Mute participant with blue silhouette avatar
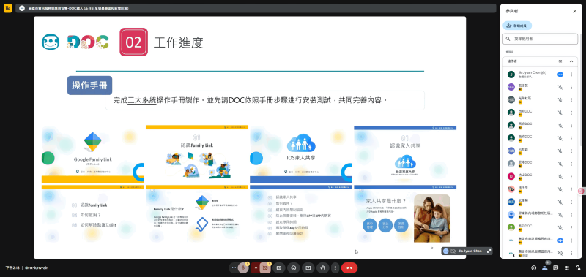The height and width of the screenshot is (277, 586). coord(560,214)
